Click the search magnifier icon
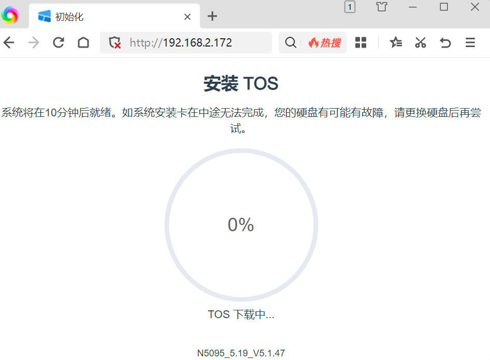Viewport: 490px width, 360px height. 291,42
